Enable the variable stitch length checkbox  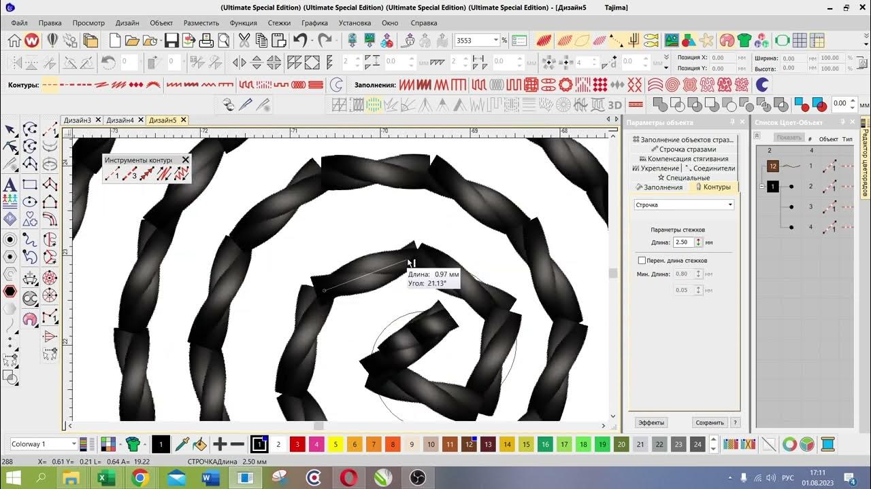[642, 260]
